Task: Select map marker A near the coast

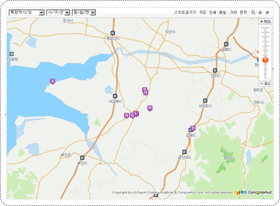Action: pyautogui.click(x=52, y=81)
